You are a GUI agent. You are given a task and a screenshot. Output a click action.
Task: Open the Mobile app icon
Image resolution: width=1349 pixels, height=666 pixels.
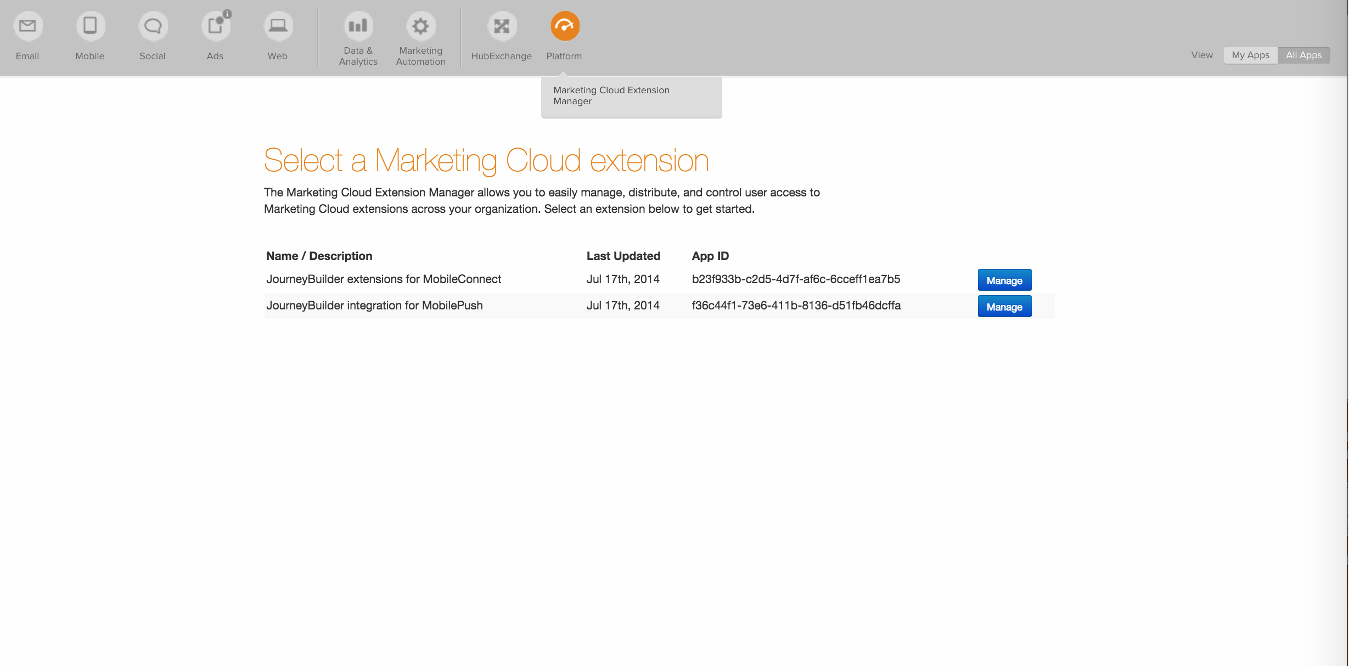click(x=90, y=26)
